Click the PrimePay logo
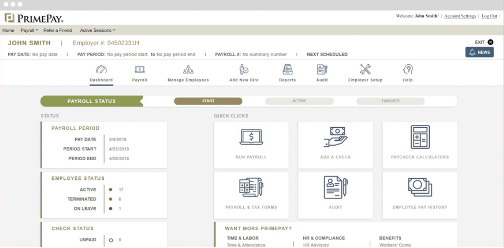 [34, 18]
